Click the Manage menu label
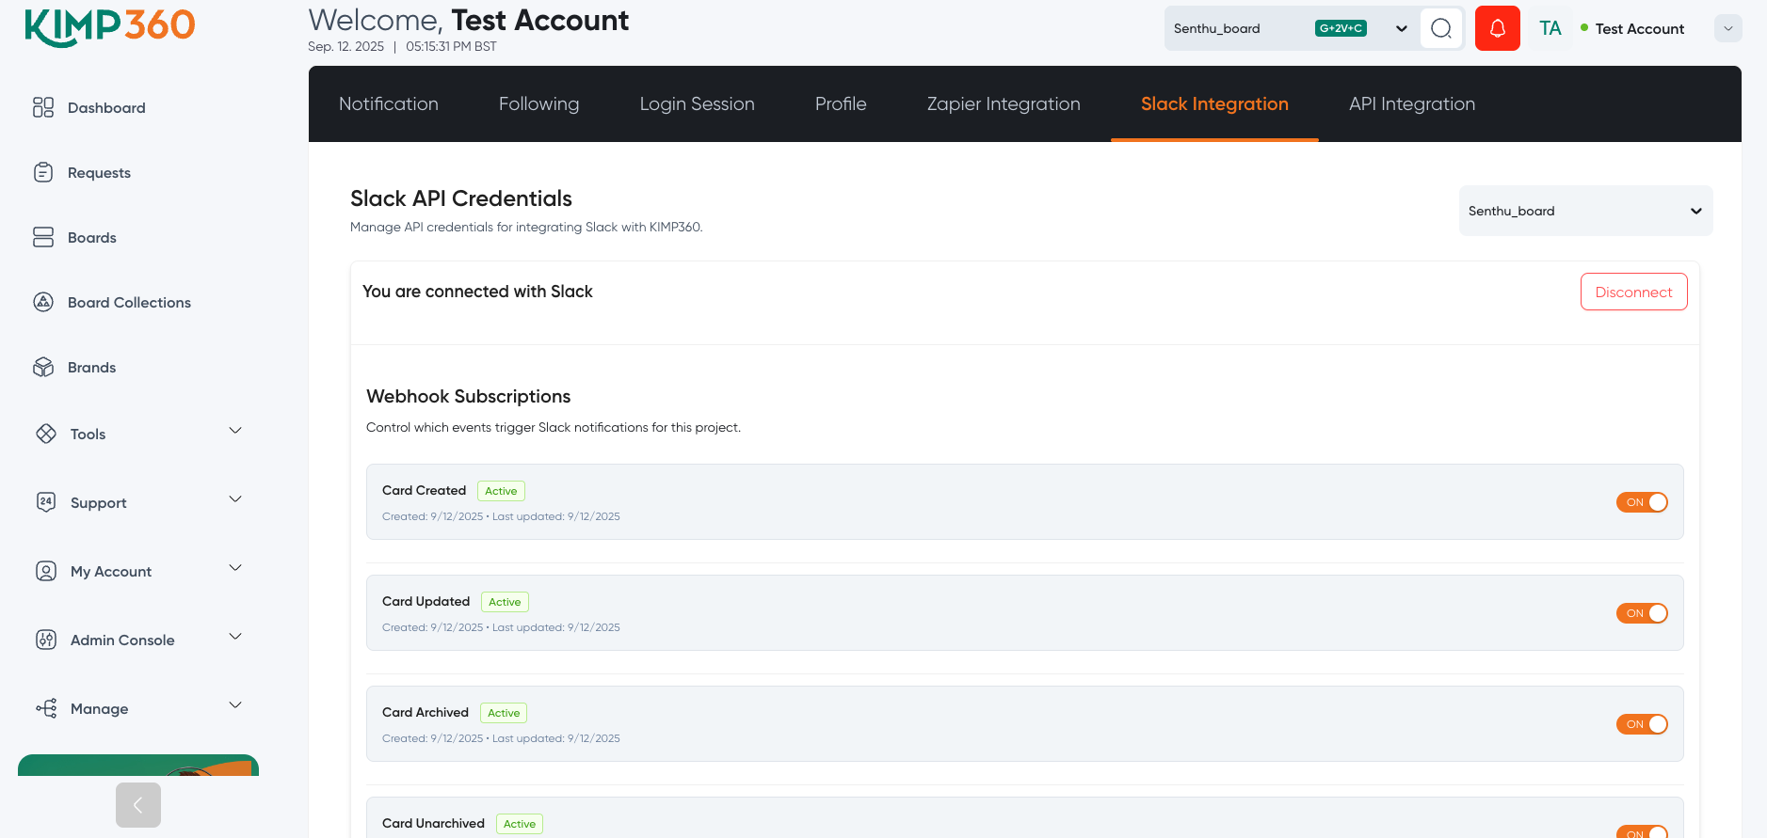 pyautogui.click(x=99, y=708)
